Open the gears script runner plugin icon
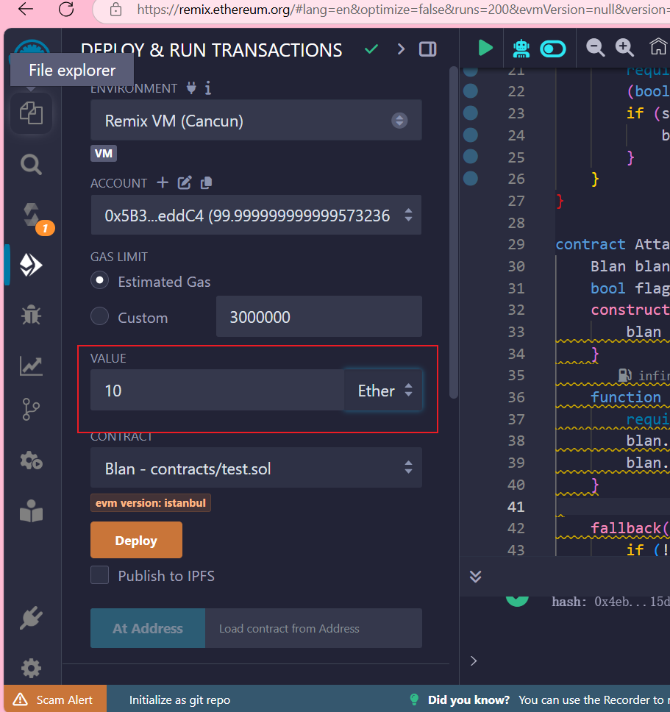The image size is (670, 712). tap(31, 460)
